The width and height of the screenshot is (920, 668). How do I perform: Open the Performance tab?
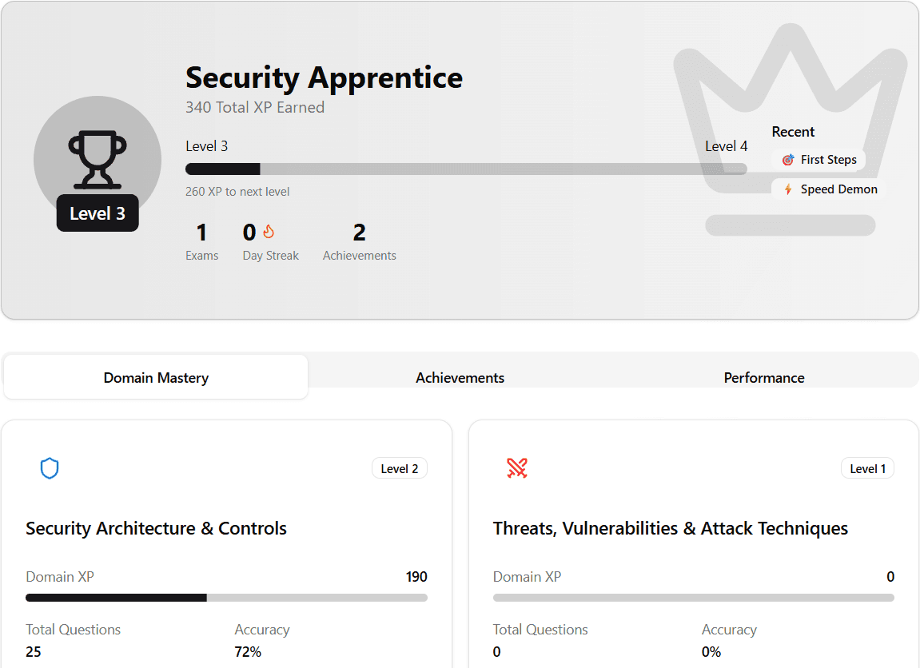tap(763, 377)
